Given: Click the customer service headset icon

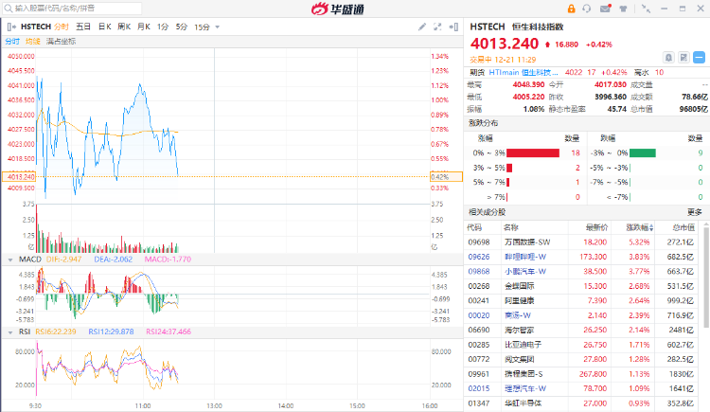Looking at the screenshot, I should coord(587,9).
